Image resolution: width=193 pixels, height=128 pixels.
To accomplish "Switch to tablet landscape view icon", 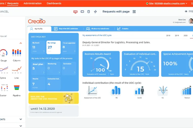I will (x=82, y=12).
